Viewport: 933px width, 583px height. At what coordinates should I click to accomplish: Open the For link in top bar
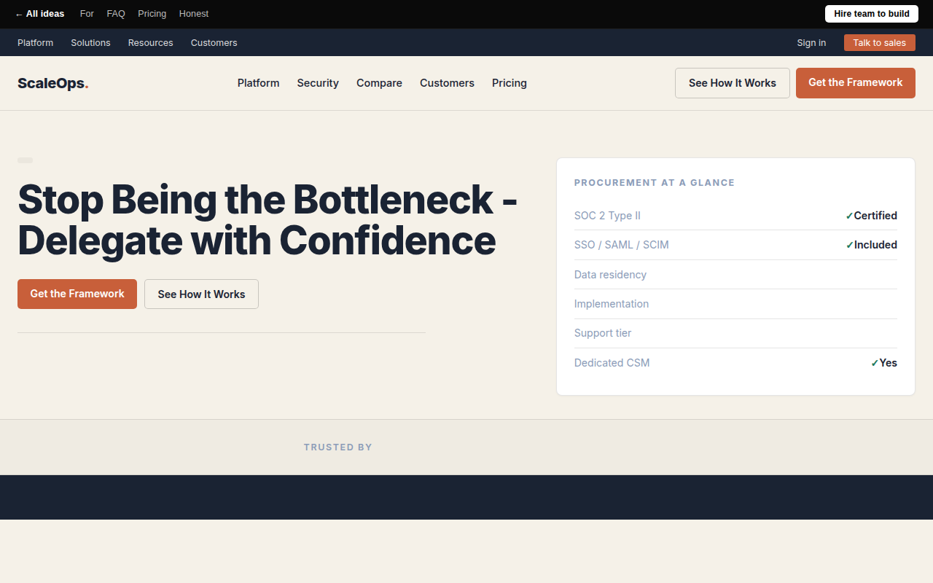pyautogui.click(x=87, y=14)
